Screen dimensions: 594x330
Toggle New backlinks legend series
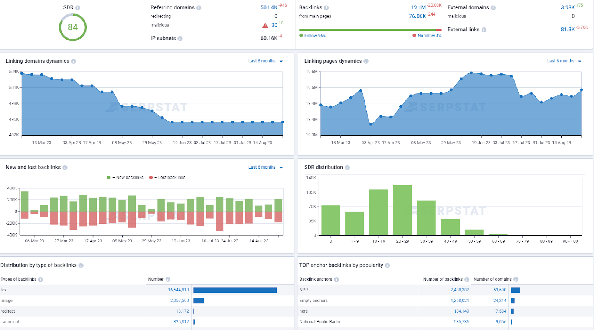(125, 178)
